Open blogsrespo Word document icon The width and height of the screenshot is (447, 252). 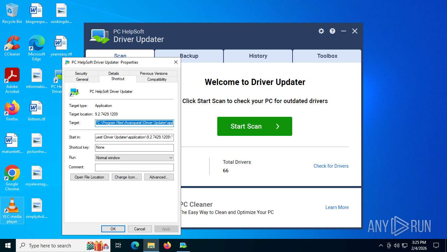[36, 13]
